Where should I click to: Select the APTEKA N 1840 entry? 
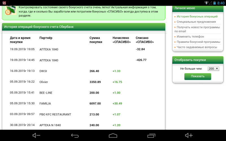tap(50, 125)
